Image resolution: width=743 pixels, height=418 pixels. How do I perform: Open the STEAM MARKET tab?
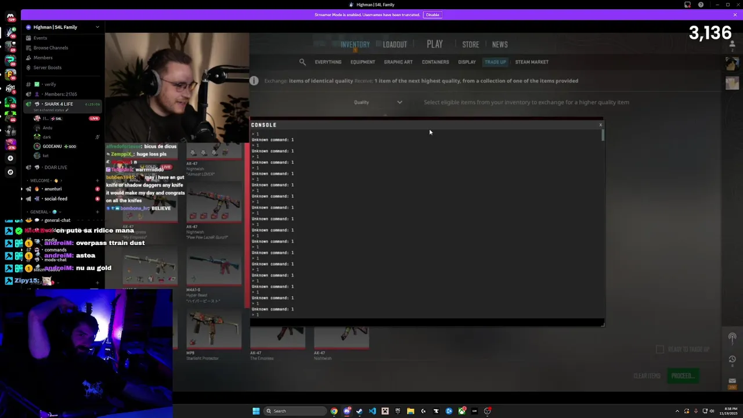532,62
